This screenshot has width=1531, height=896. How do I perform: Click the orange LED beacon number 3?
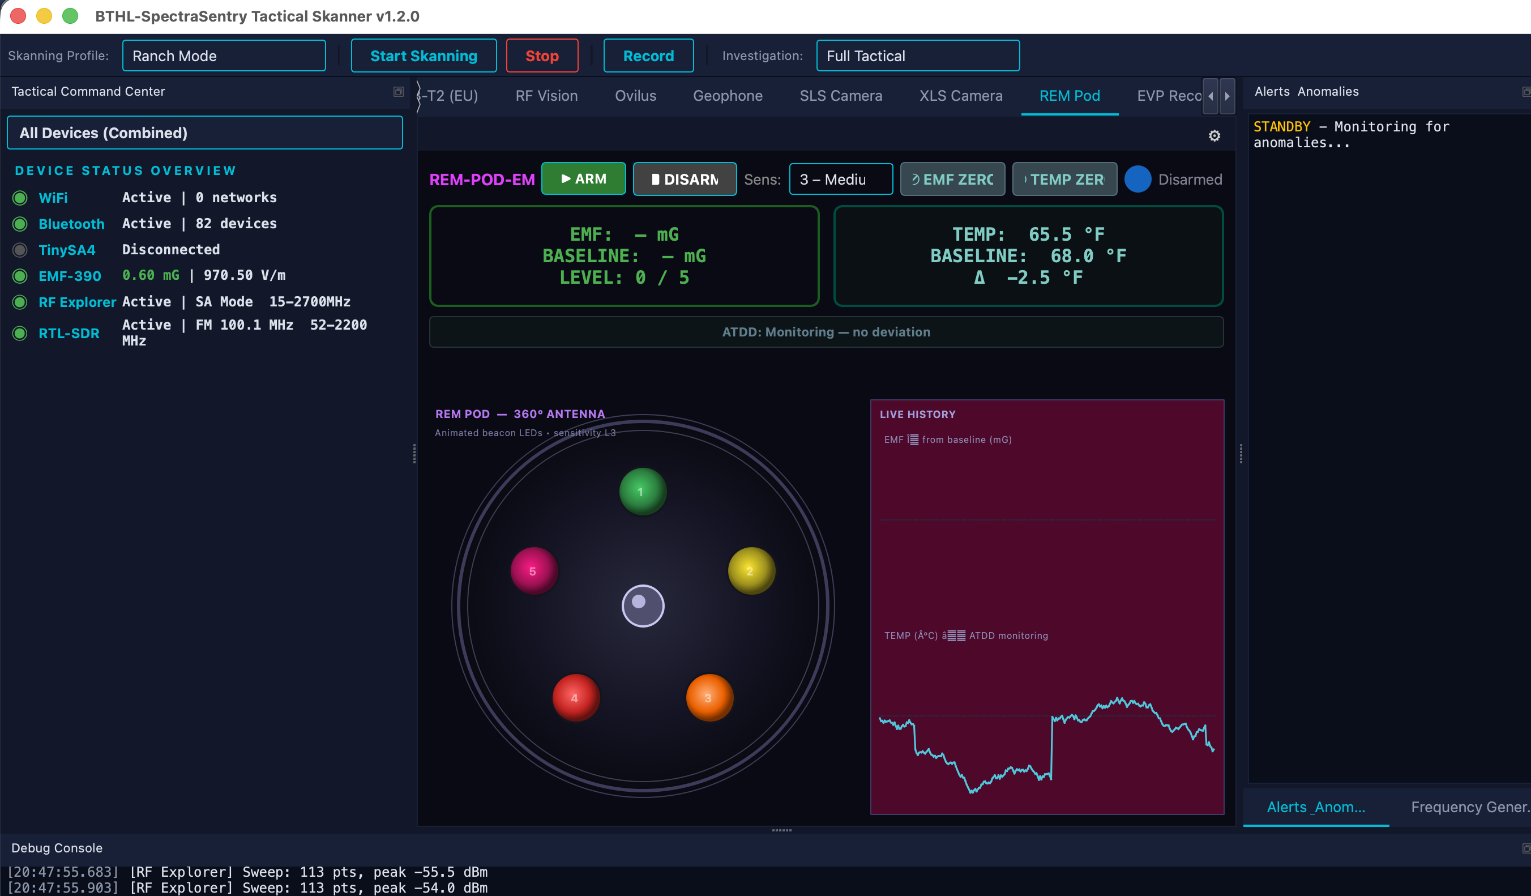pyautogui.click(x=709, y=697)
